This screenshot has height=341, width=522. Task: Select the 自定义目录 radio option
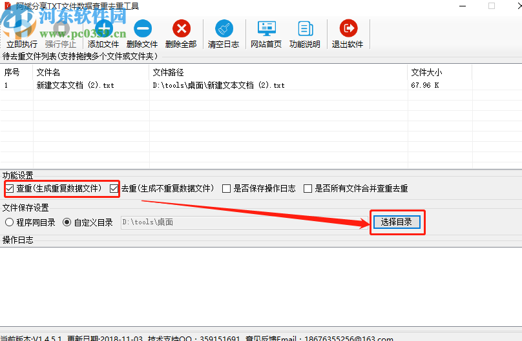67,222
